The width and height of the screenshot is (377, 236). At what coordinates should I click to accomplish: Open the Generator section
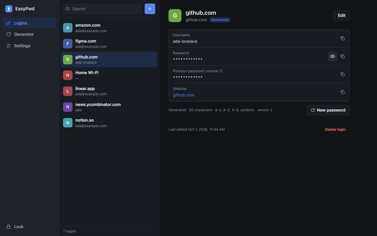(29, 34)
